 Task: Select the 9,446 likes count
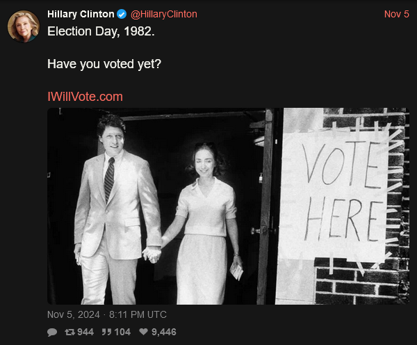[x=164, y=332]
